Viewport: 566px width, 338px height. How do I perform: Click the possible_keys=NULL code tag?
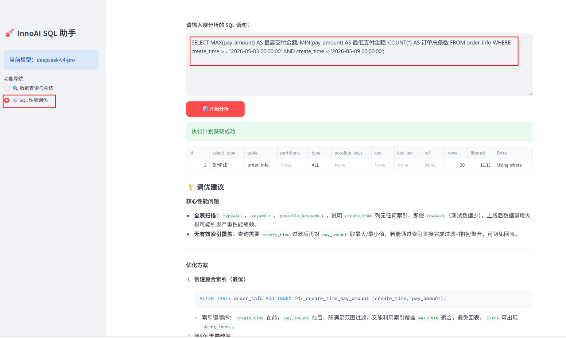click(302, 216)
